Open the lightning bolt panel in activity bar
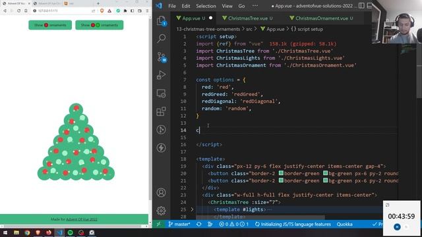This screenshot has width=422, height=237. pyautogui.click(x=161, y=147)
